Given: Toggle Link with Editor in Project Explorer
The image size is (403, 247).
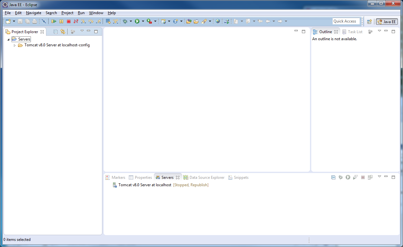Looking at the screenshot, I should pos(63,32).
